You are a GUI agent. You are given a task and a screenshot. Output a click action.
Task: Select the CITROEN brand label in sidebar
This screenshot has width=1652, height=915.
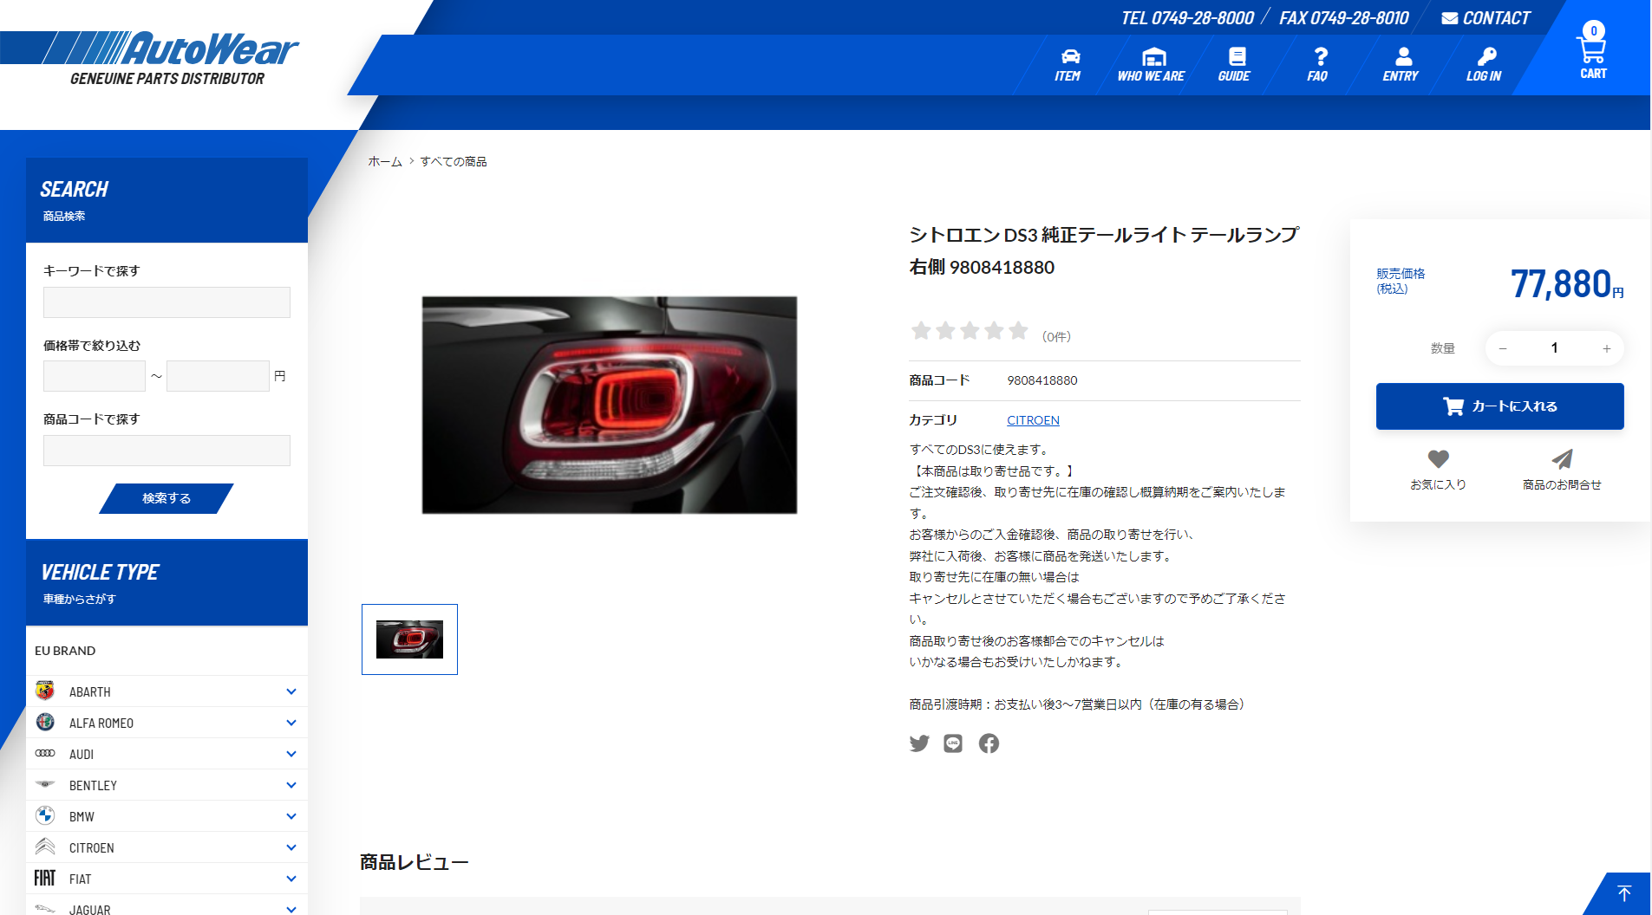tap(92, 847)
